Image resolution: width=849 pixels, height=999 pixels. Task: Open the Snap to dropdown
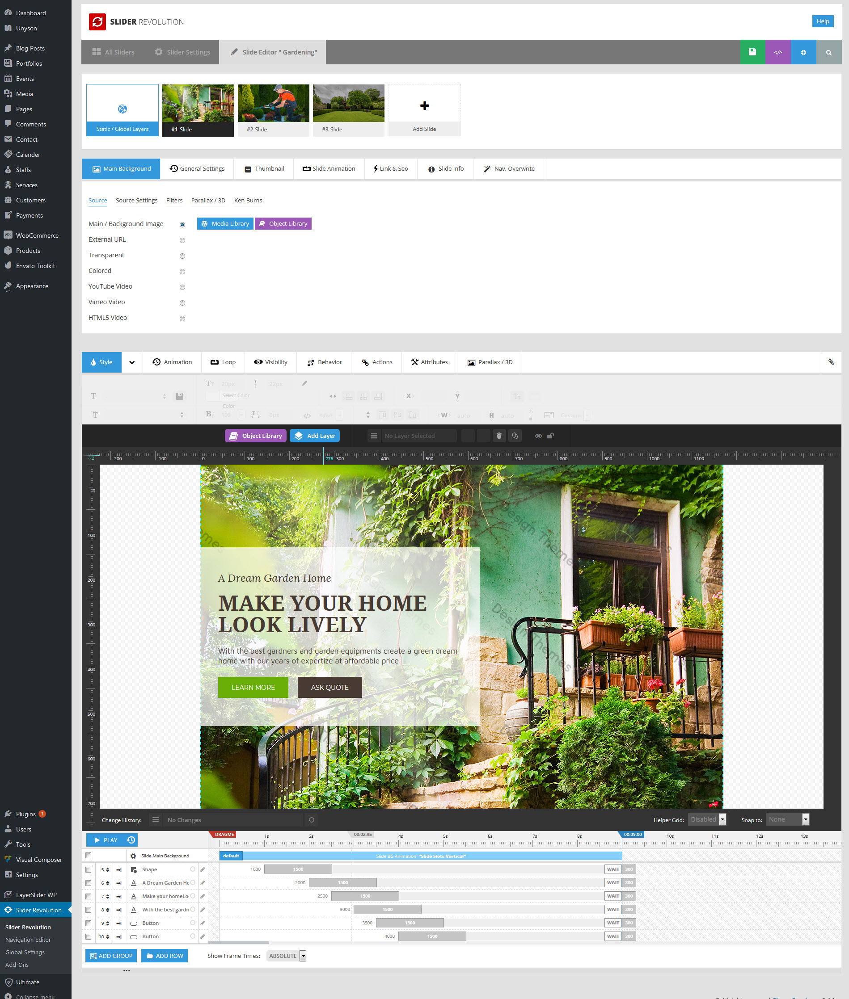pyautogui.click(x=787, y=819)
